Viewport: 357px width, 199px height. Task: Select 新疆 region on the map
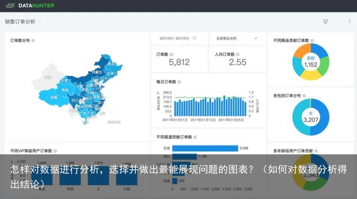click(x=48, y=77)
